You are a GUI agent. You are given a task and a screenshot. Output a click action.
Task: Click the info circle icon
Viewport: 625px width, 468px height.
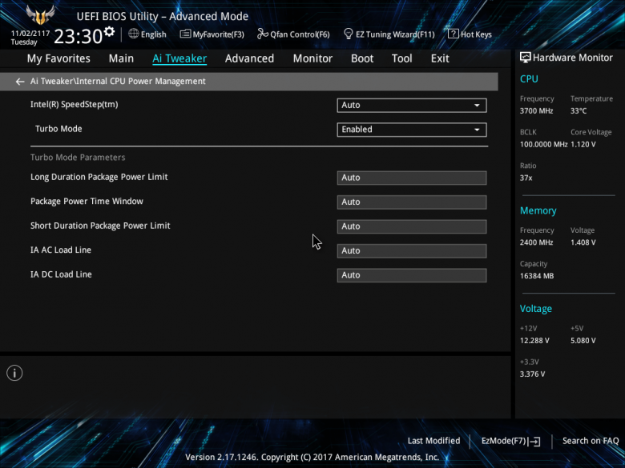pos(14,373)
